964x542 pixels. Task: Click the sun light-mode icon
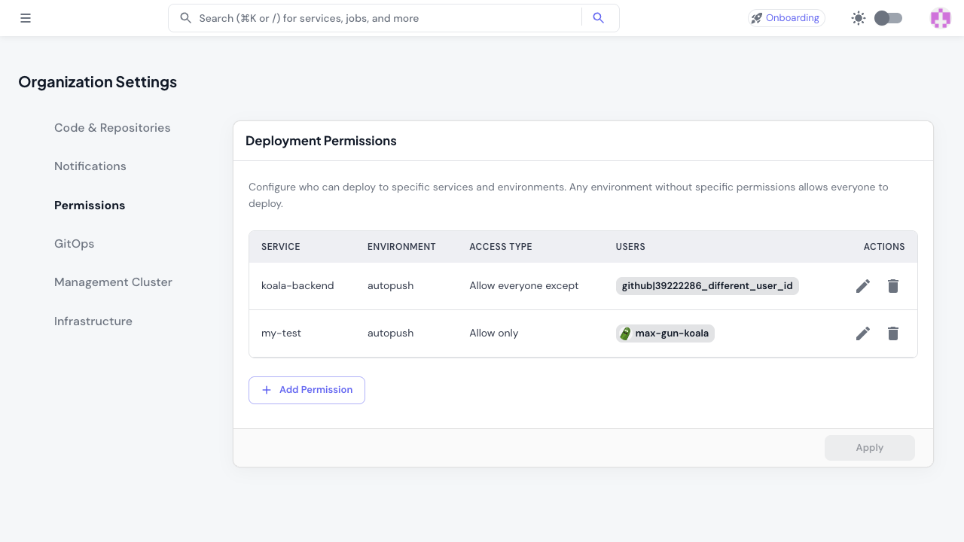pyautogui.click(x=859, y=18)
